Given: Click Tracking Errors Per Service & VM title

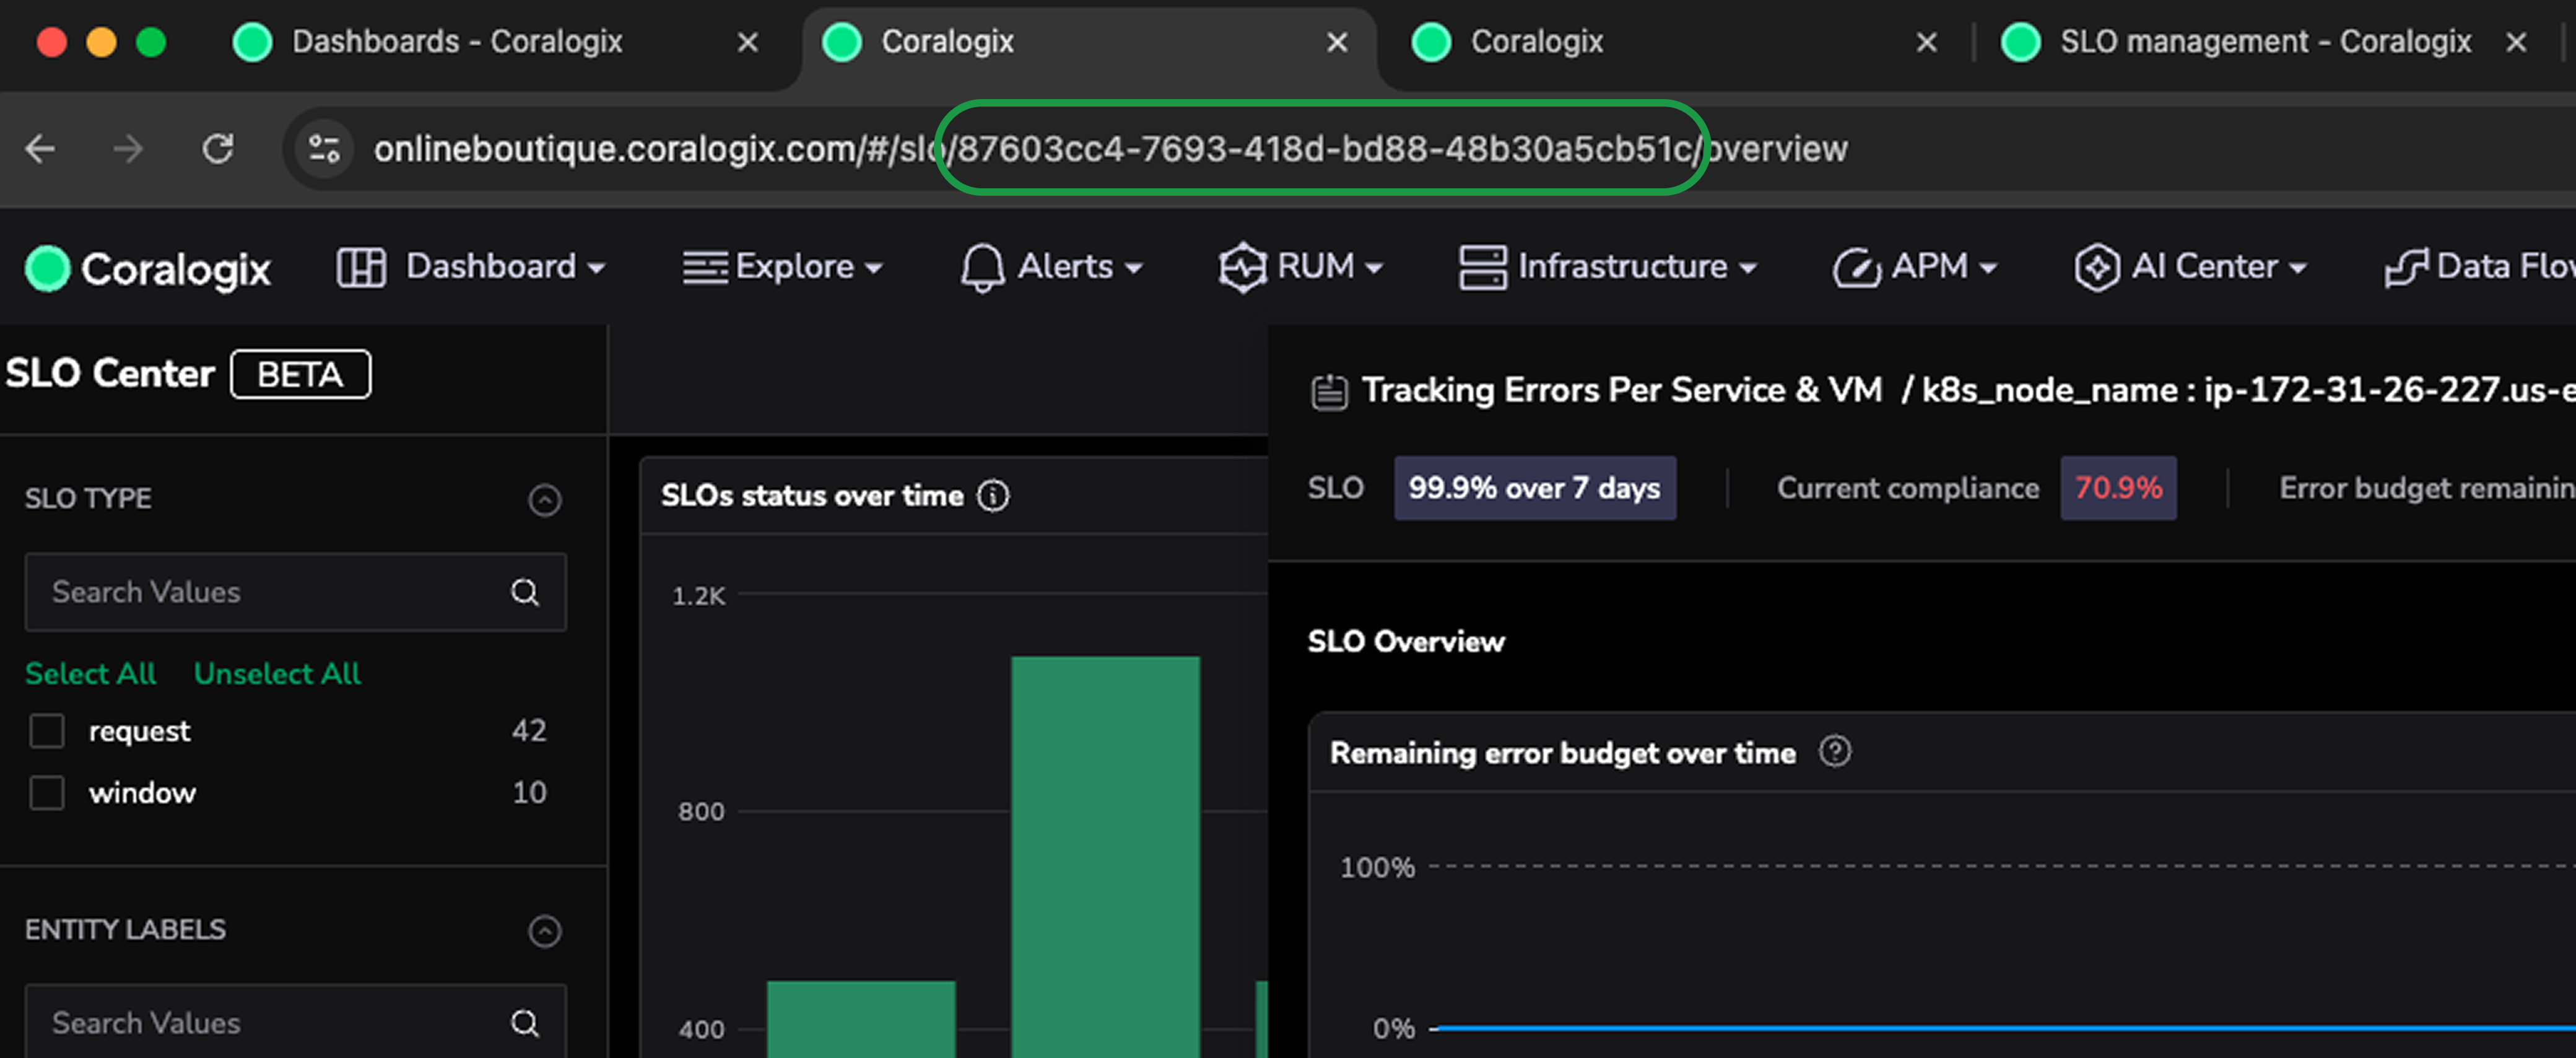Looking at the screenshot, I should (x=1622, y=390).
